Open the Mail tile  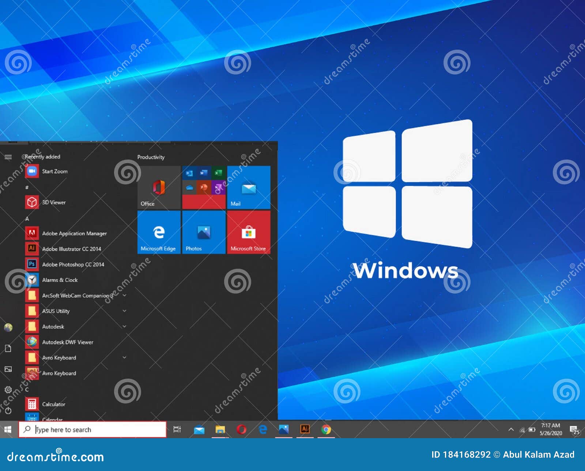coord(249,187)
